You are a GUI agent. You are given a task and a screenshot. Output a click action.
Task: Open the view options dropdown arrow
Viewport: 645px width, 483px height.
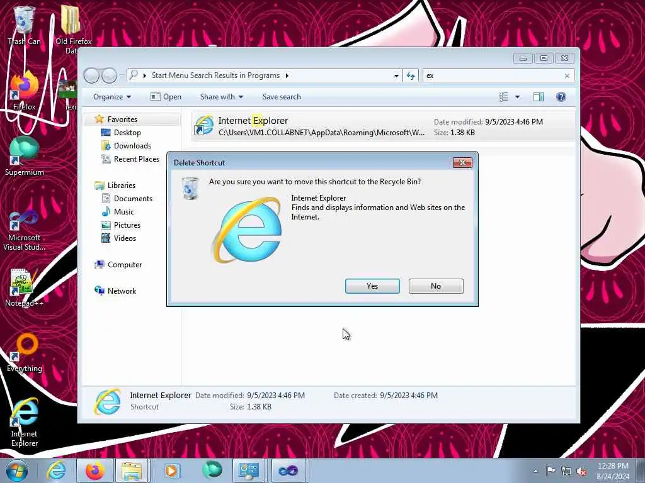(518, 97)
